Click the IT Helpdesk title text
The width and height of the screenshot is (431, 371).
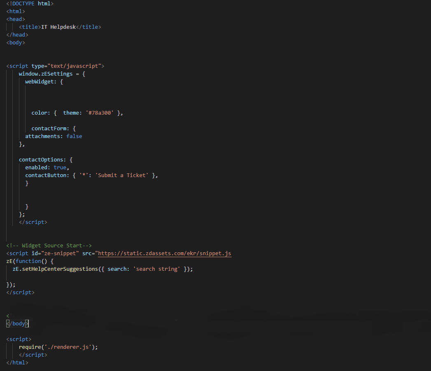pos(58,27)
